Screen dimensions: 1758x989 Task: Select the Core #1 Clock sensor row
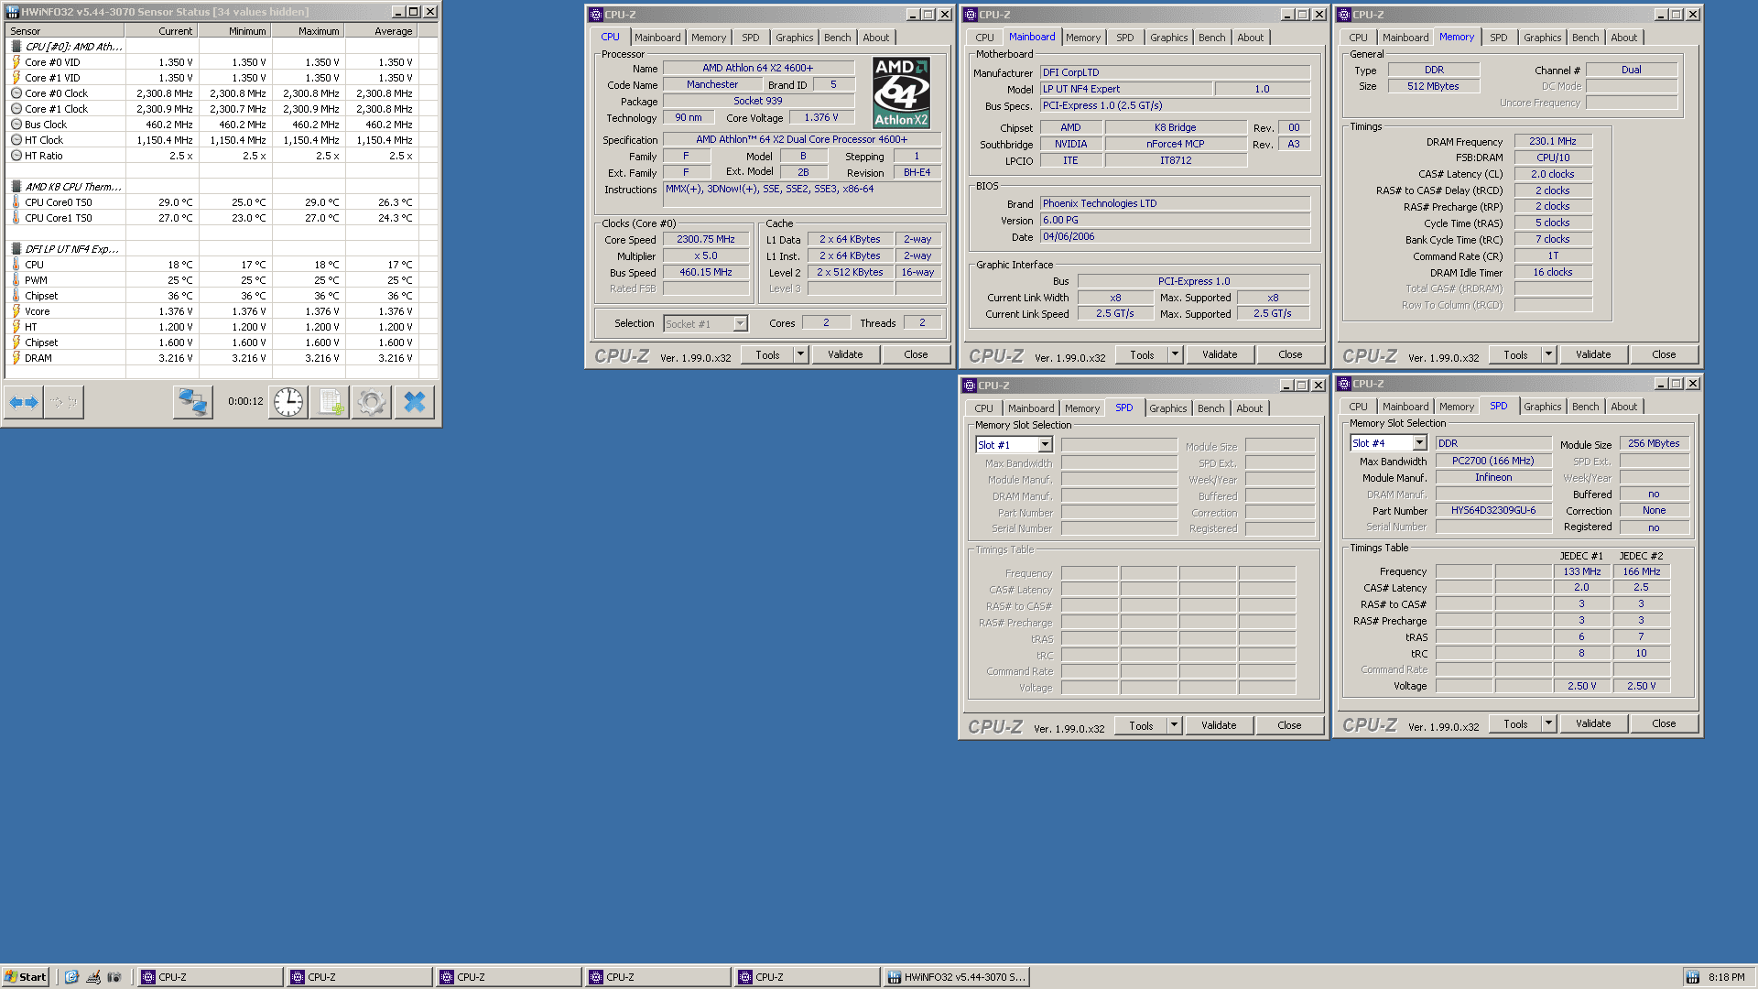click(x=222, y=109)
